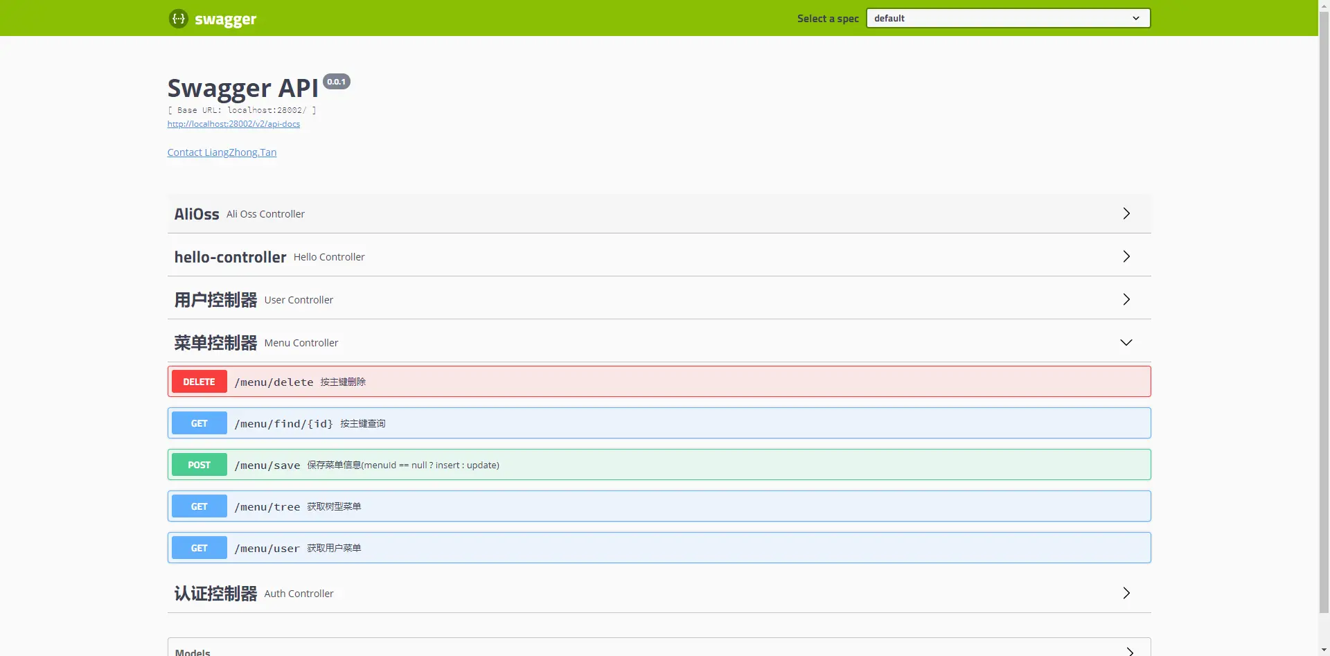Click the GET badge for /menu/tree
The height and width of the screenshot is (656, 1330).
coord(199,506)
